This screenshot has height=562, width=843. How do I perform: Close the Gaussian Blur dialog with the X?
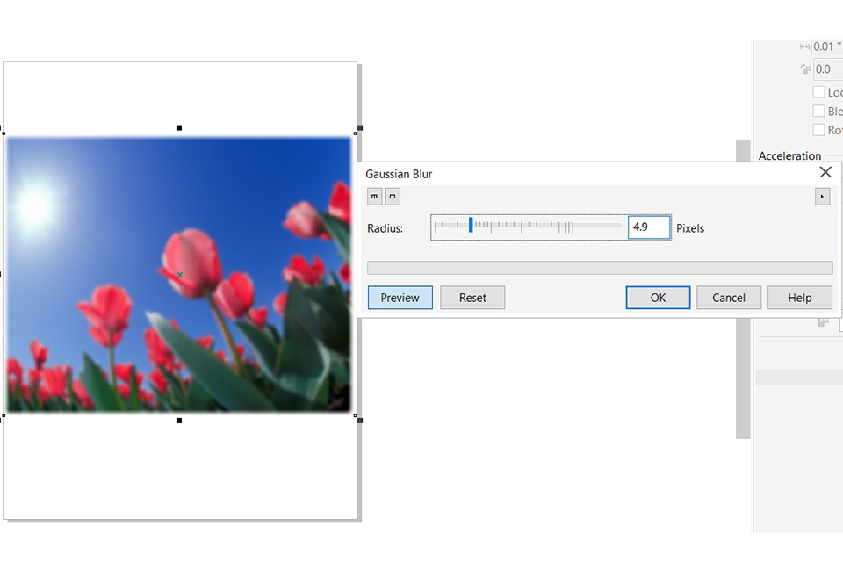click(x=825, y=172)
